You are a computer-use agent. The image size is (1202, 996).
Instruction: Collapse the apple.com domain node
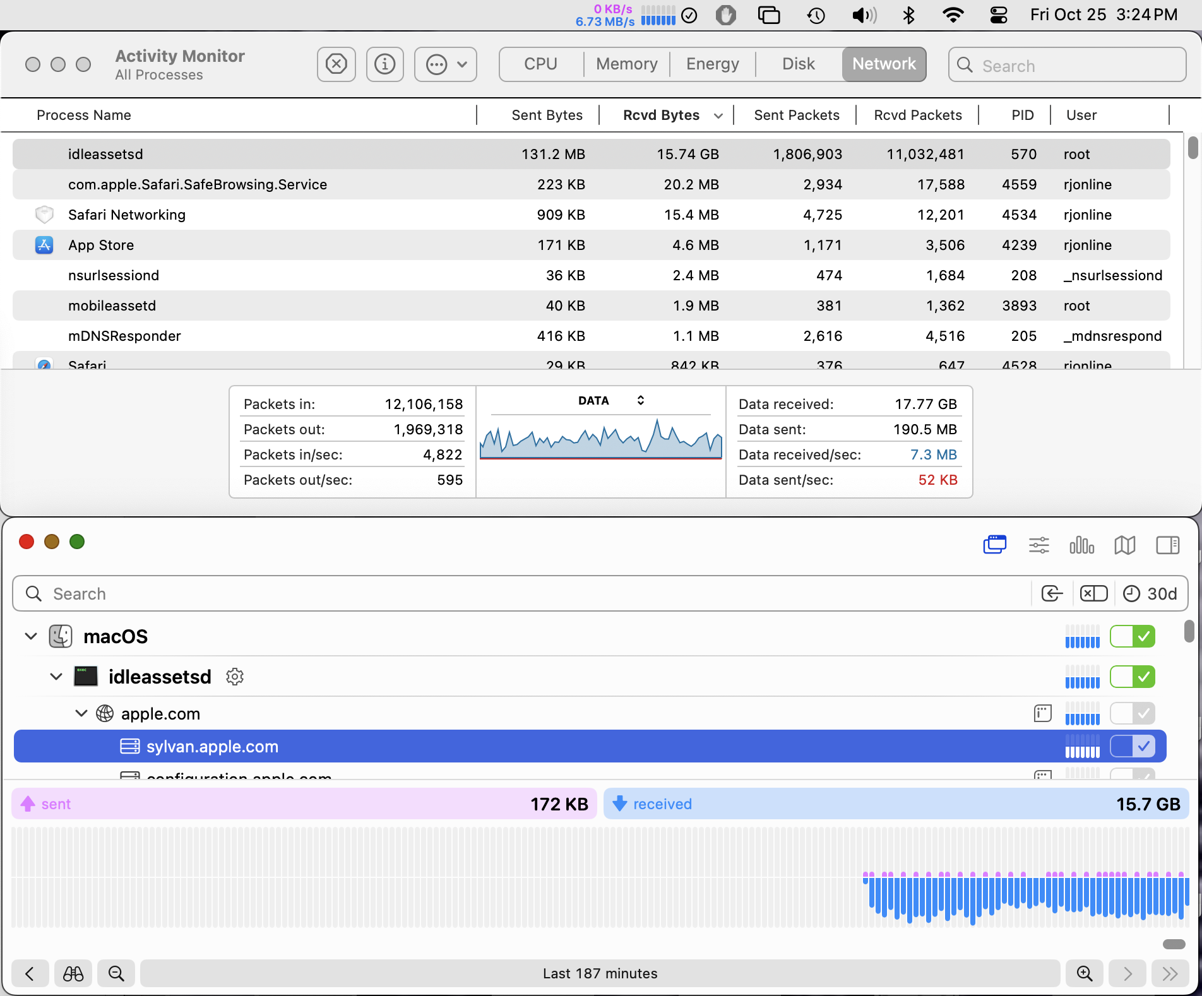tap(81, 714)
